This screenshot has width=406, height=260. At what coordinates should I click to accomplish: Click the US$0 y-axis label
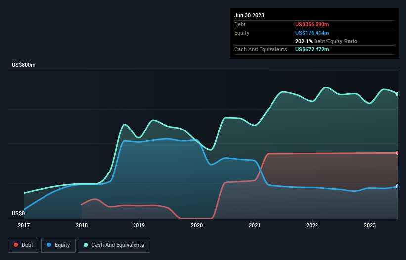tap(18, 213)
